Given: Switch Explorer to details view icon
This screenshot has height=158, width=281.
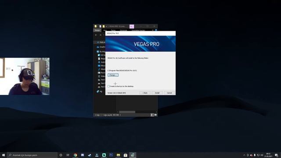Looking at the screenshot, I should pyautogui.click(x=151, y=115).
